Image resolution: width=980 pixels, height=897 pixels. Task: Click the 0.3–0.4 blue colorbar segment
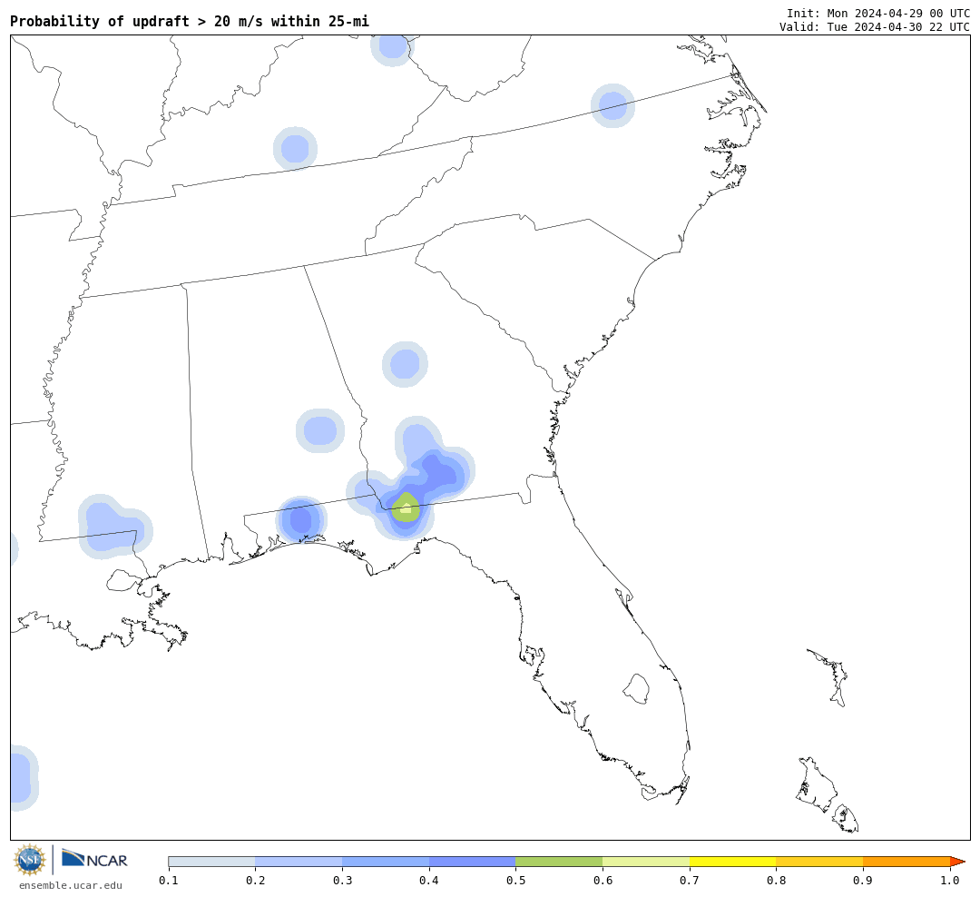[x=386, y=862]
